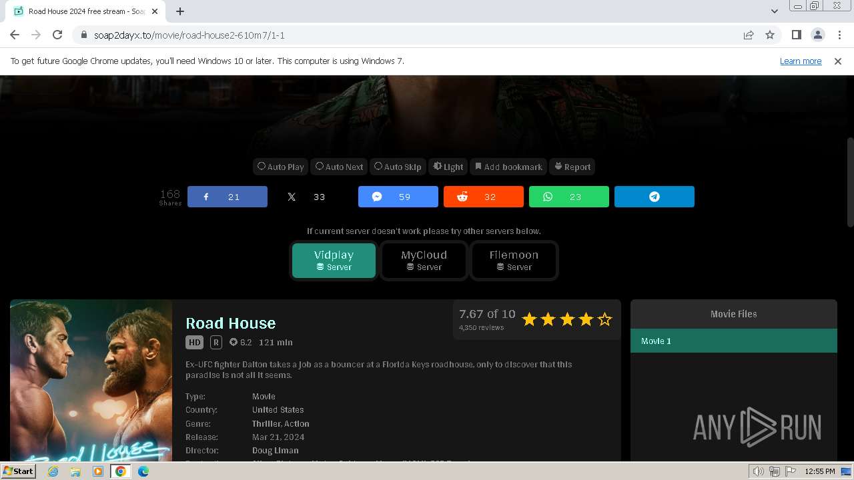Screen dimensions: 854x480
Task: Switch to Filemoon server
Action: pos(514,260)
